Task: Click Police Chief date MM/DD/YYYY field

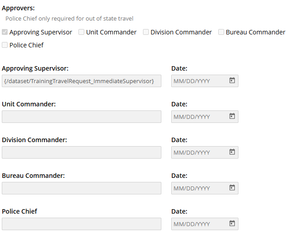Action: click(x=197, y=224)
